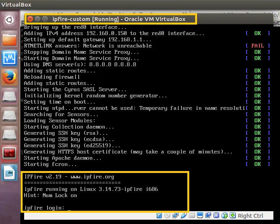
Task: Click the RTNETLINK answers: Network is unreachable line
Action: tap(88, 46)
